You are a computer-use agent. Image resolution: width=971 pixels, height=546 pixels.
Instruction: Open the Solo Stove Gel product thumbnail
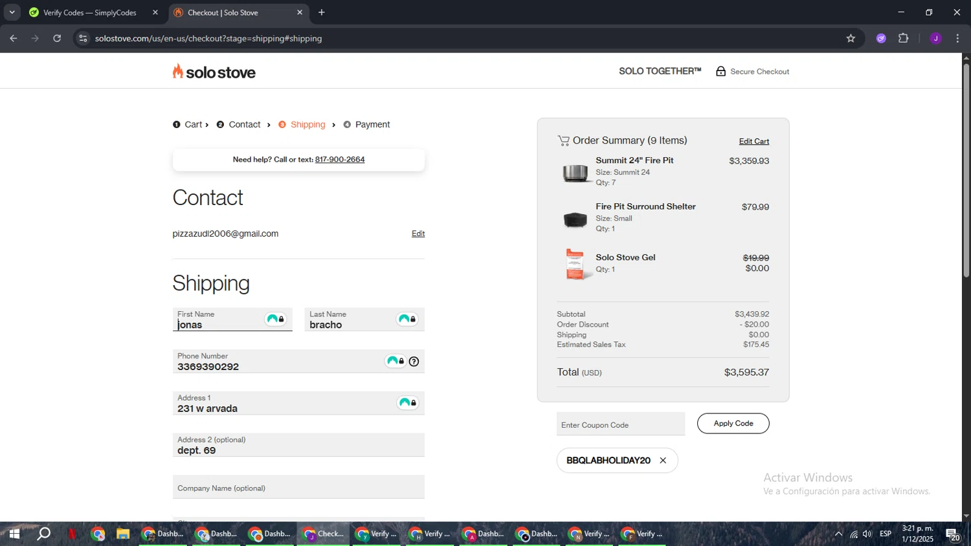575,265
